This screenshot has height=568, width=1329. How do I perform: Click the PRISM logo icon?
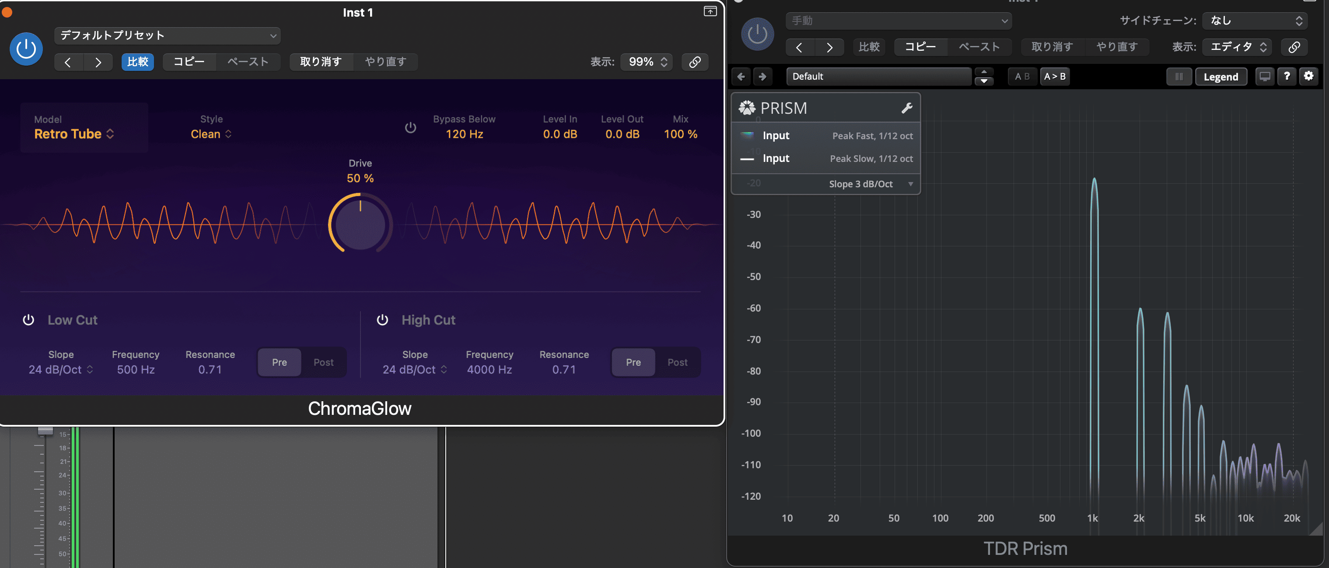click(x=747, y=108)
